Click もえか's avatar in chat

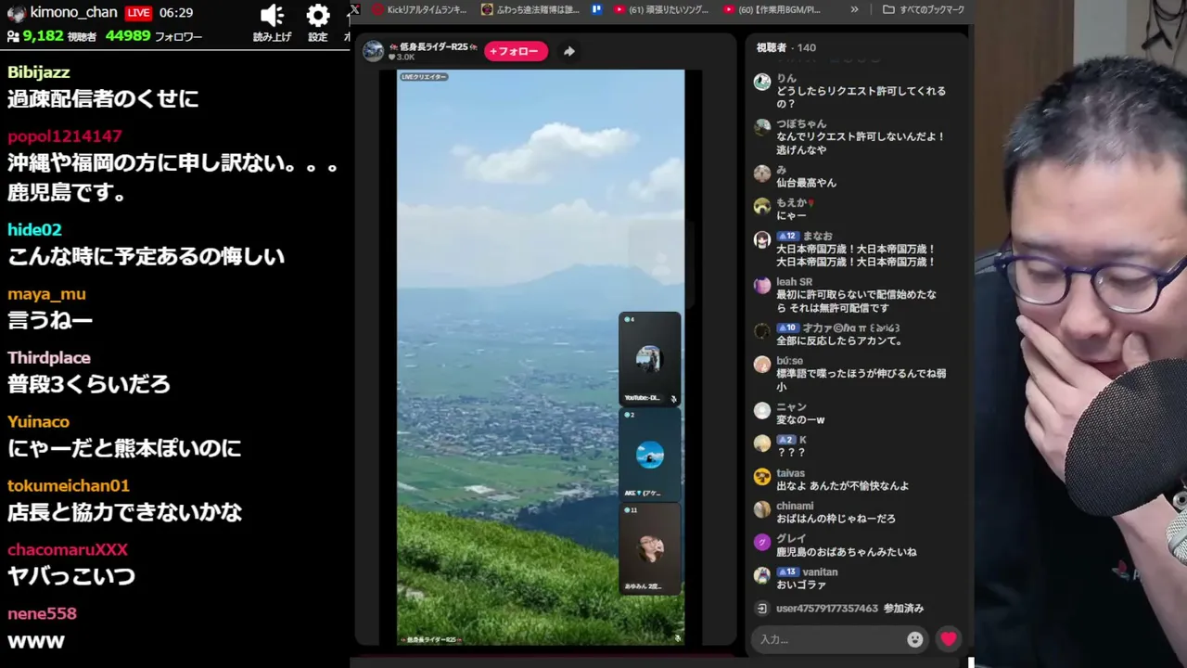click(762, 206)
